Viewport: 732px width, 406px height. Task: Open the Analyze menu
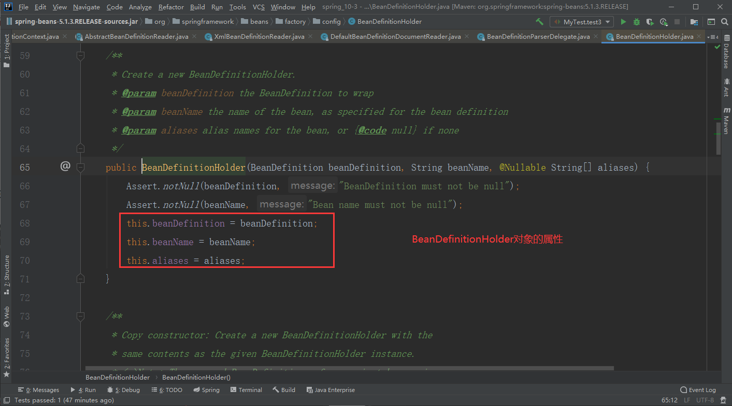click(x=140, y=7)
